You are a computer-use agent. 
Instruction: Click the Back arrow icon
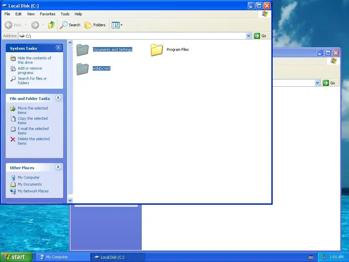click(9, 25)
